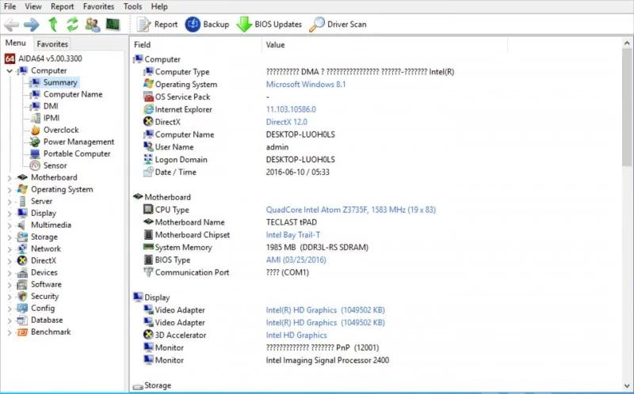This screenshot has height=394, width=634.
Task: Open the View menu
Action: (33, 6)
